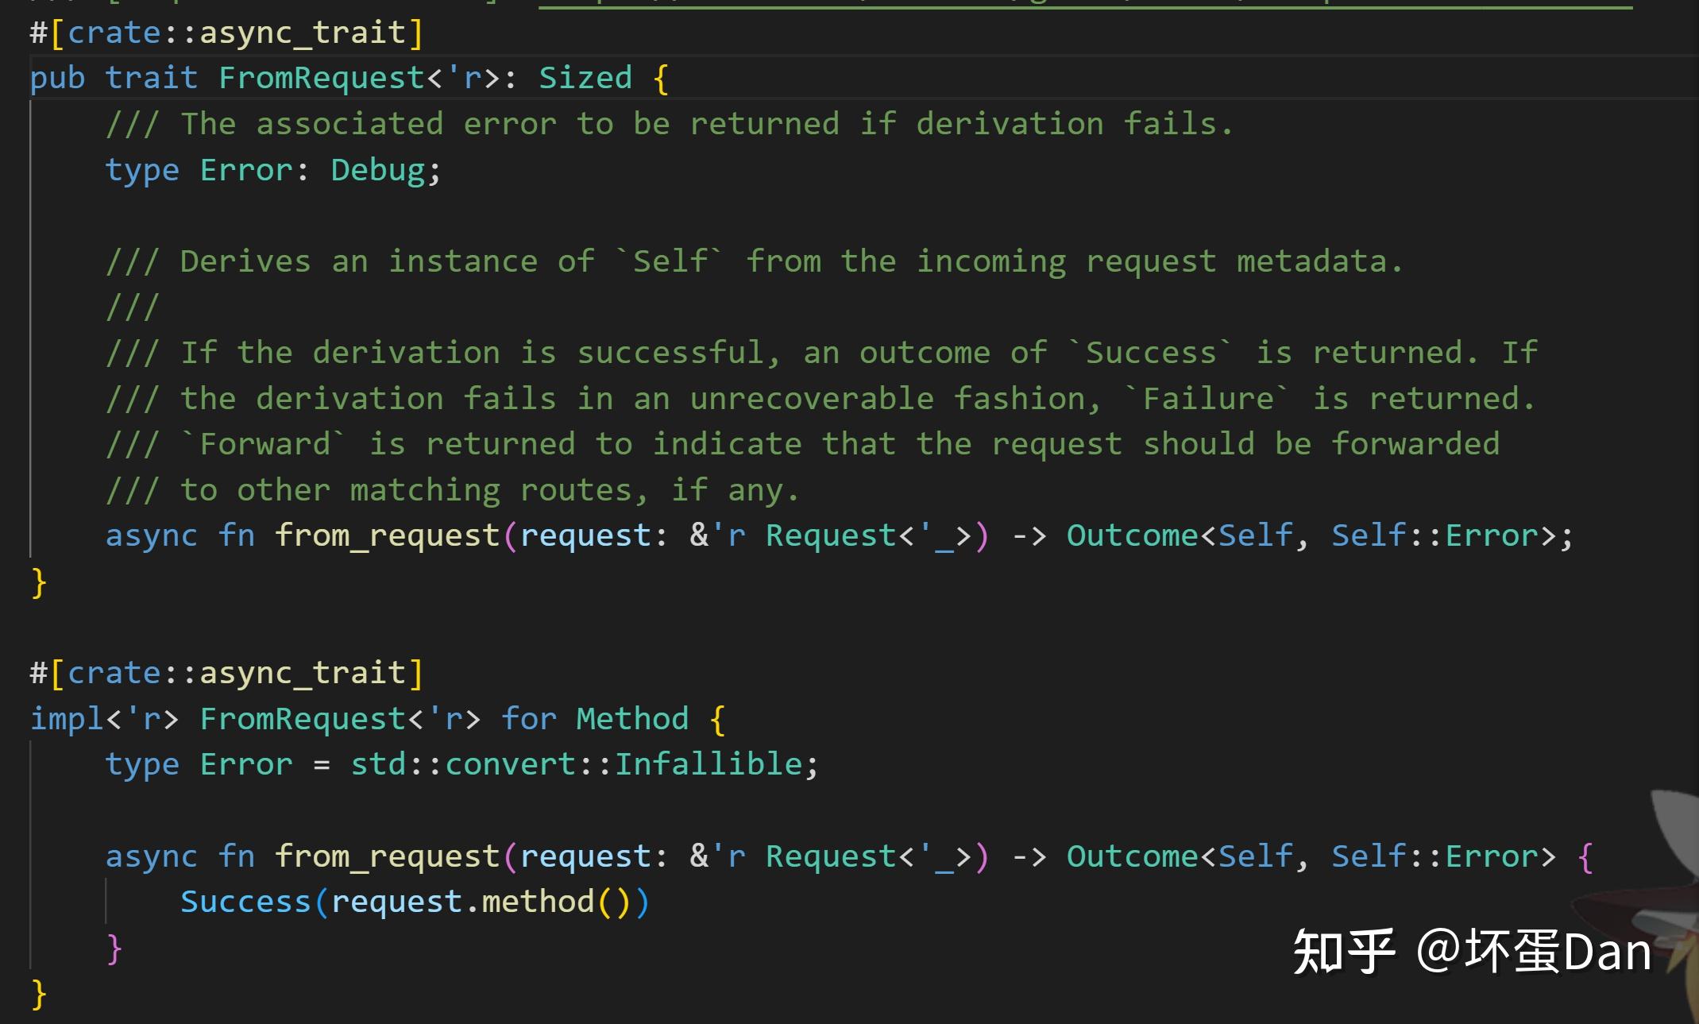Click method in request.method() call
This screenshot has width=1699, height=1024.
pyautogui.click(x=537, y=902)
